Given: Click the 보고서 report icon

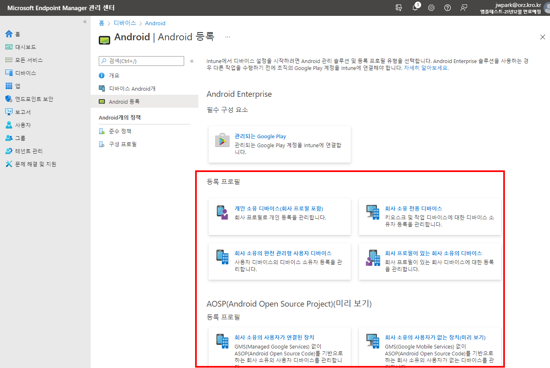Looking at the screenshot, I should click(9, 112).
